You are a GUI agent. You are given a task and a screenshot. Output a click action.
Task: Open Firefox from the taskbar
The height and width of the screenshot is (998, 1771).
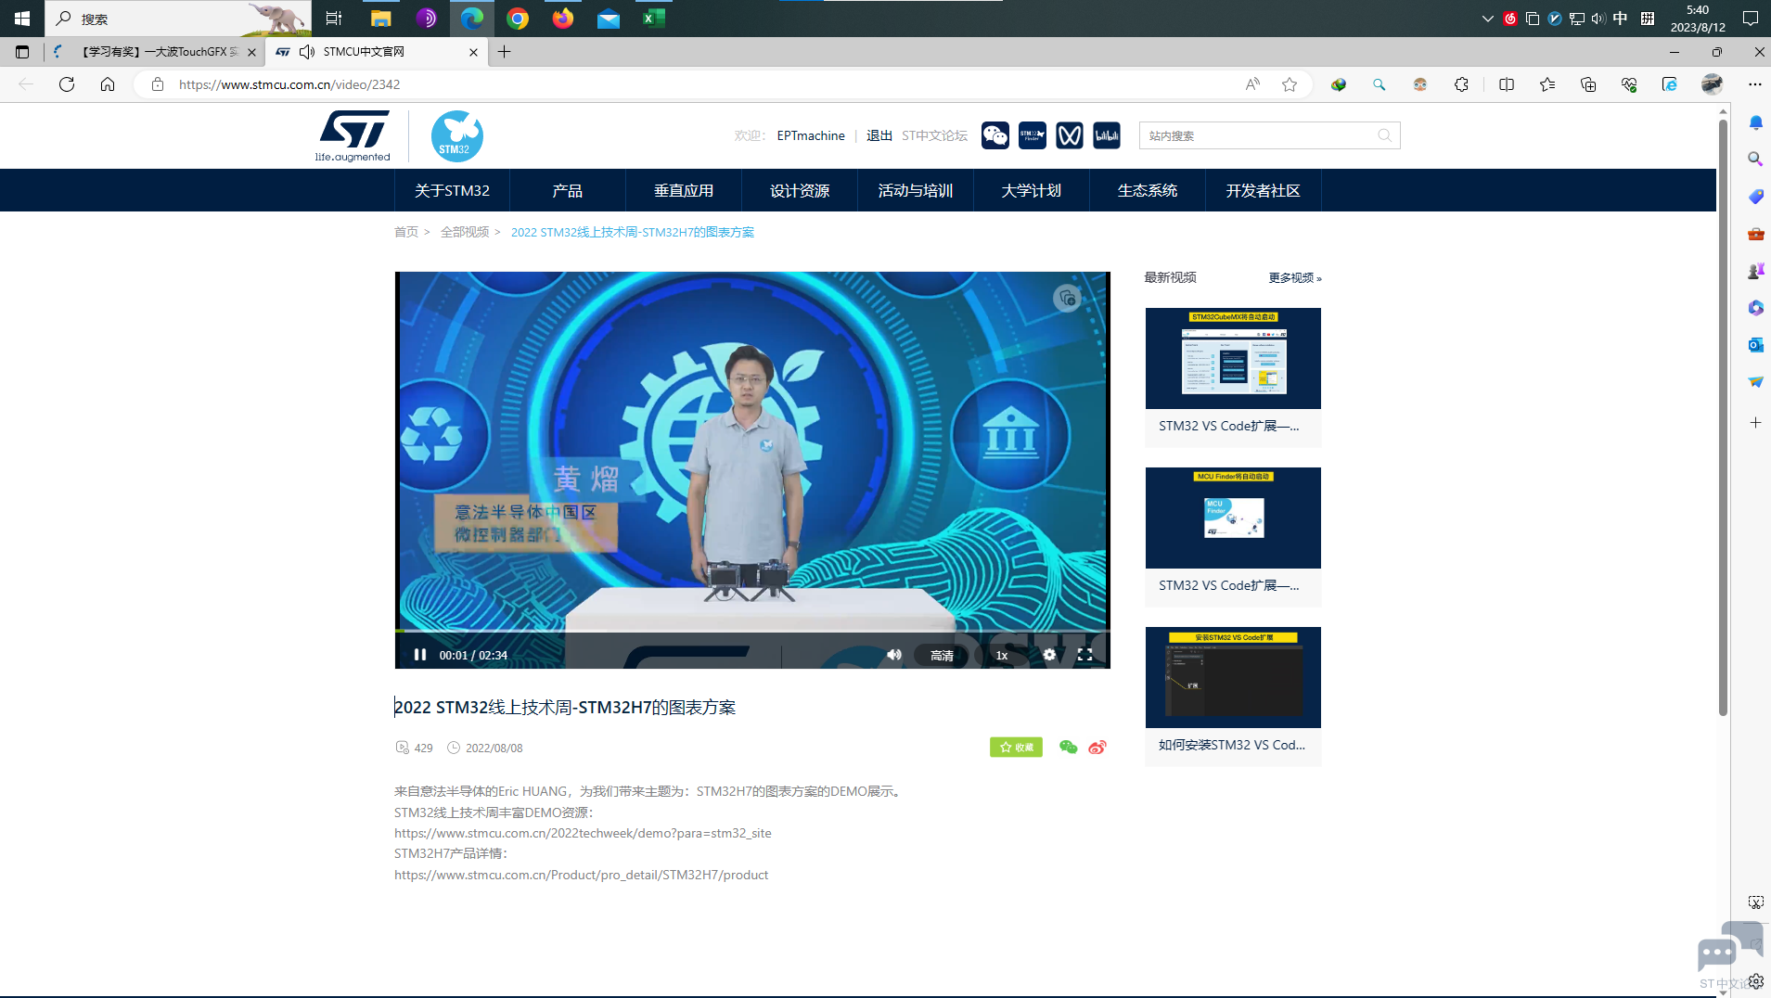point(562,19)
